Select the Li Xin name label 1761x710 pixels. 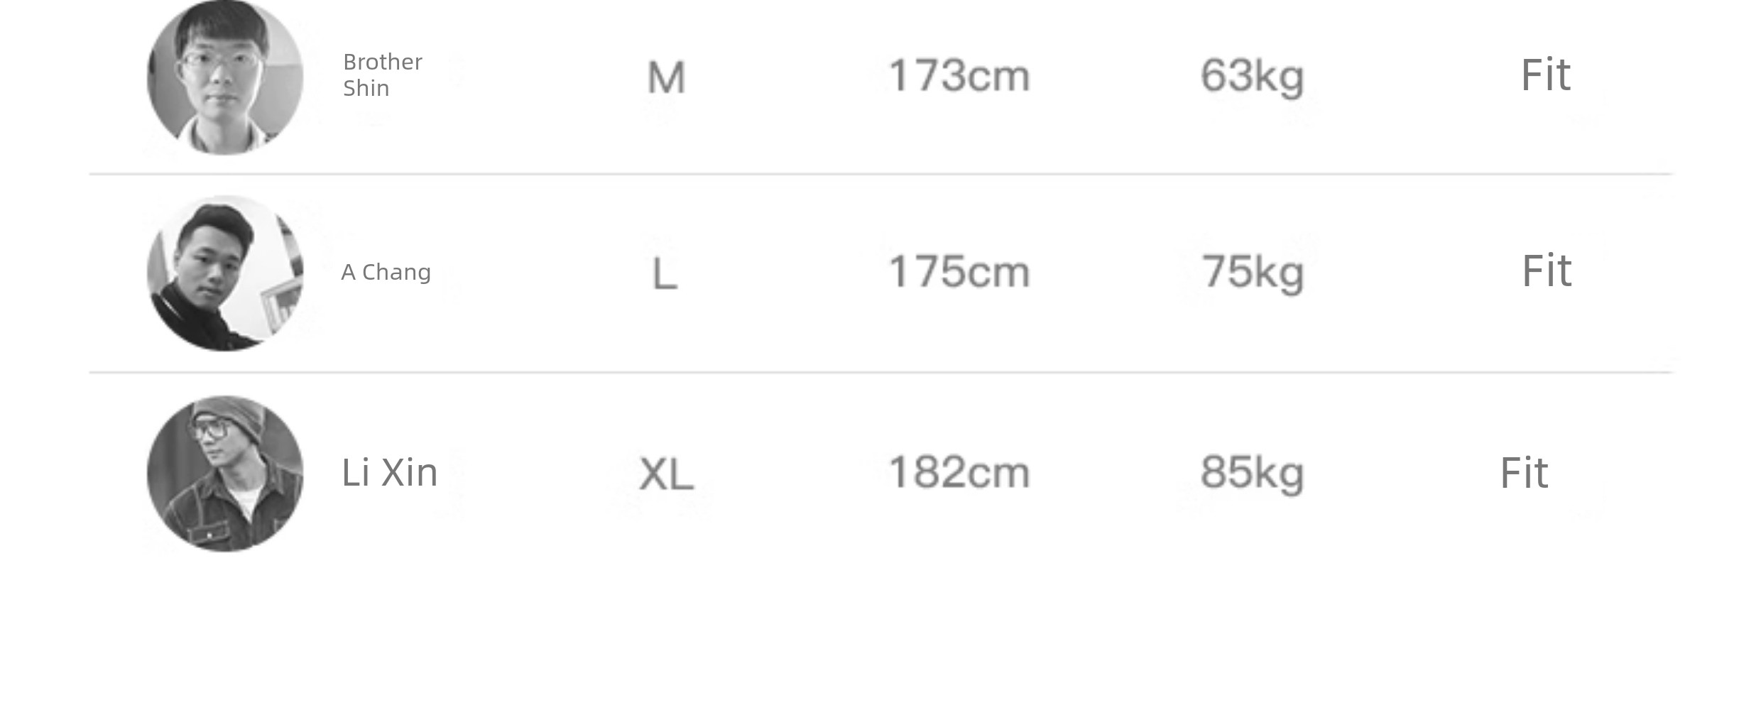pos(389,473)
